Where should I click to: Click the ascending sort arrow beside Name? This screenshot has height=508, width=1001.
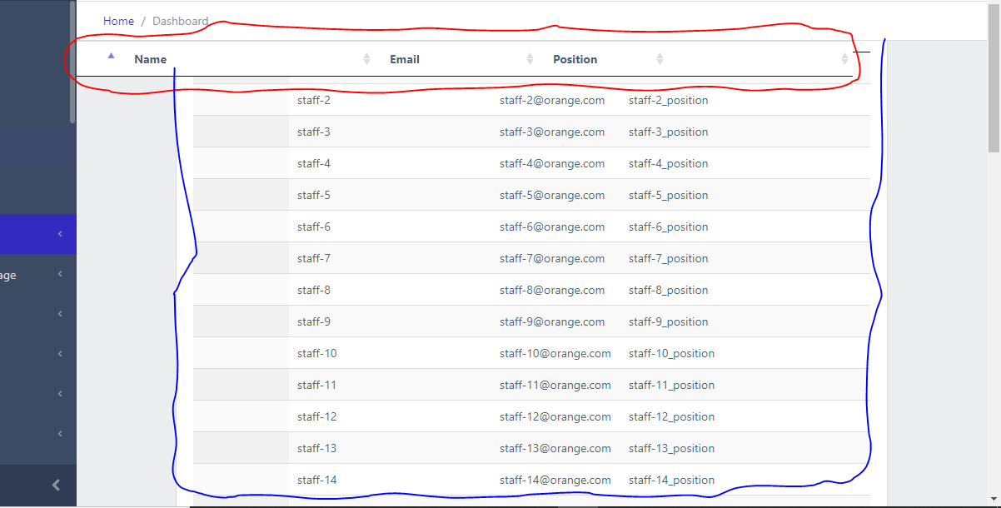pyautogui.click(x=110, y=54)
